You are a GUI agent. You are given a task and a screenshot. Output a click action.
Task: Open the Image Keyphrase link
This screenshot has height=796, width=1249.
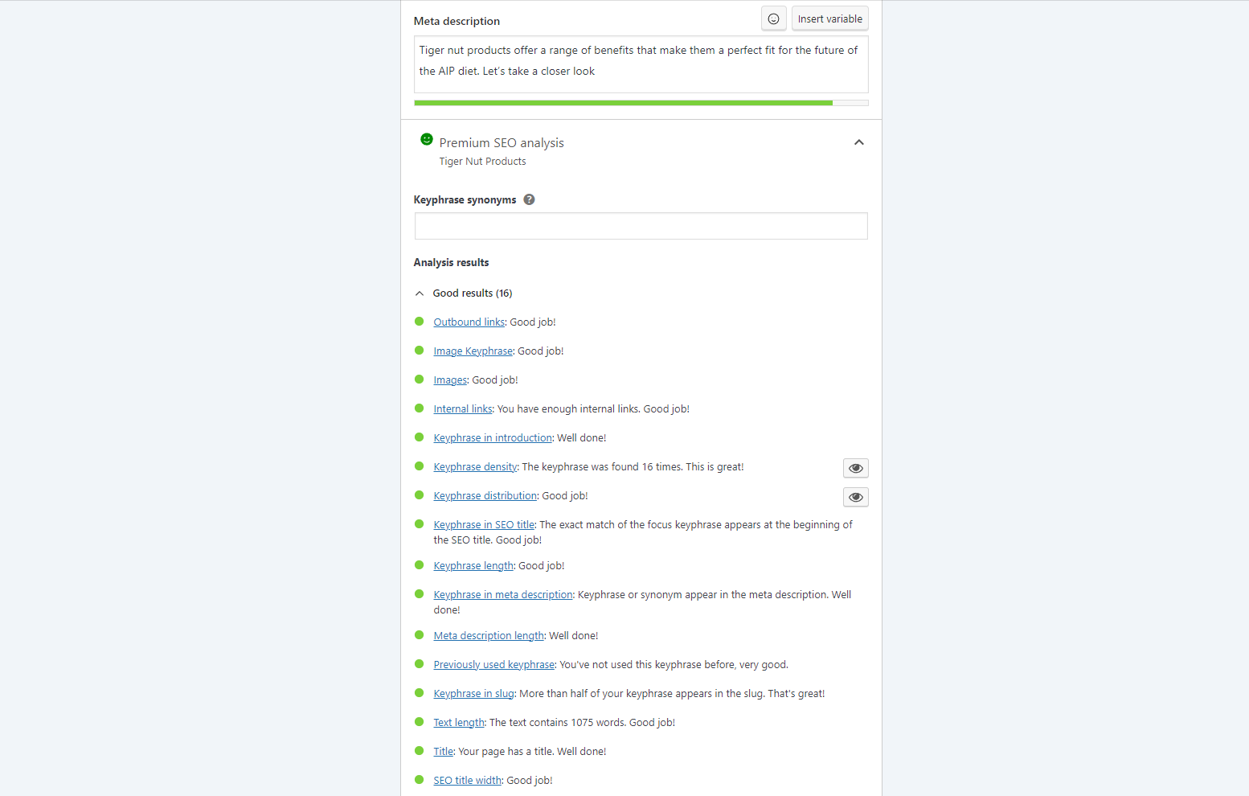[473, 351]
